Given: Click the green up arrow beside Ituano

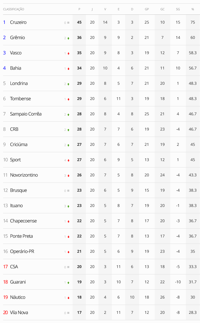Looking at the screenshot, I should [x=68, y=206].
